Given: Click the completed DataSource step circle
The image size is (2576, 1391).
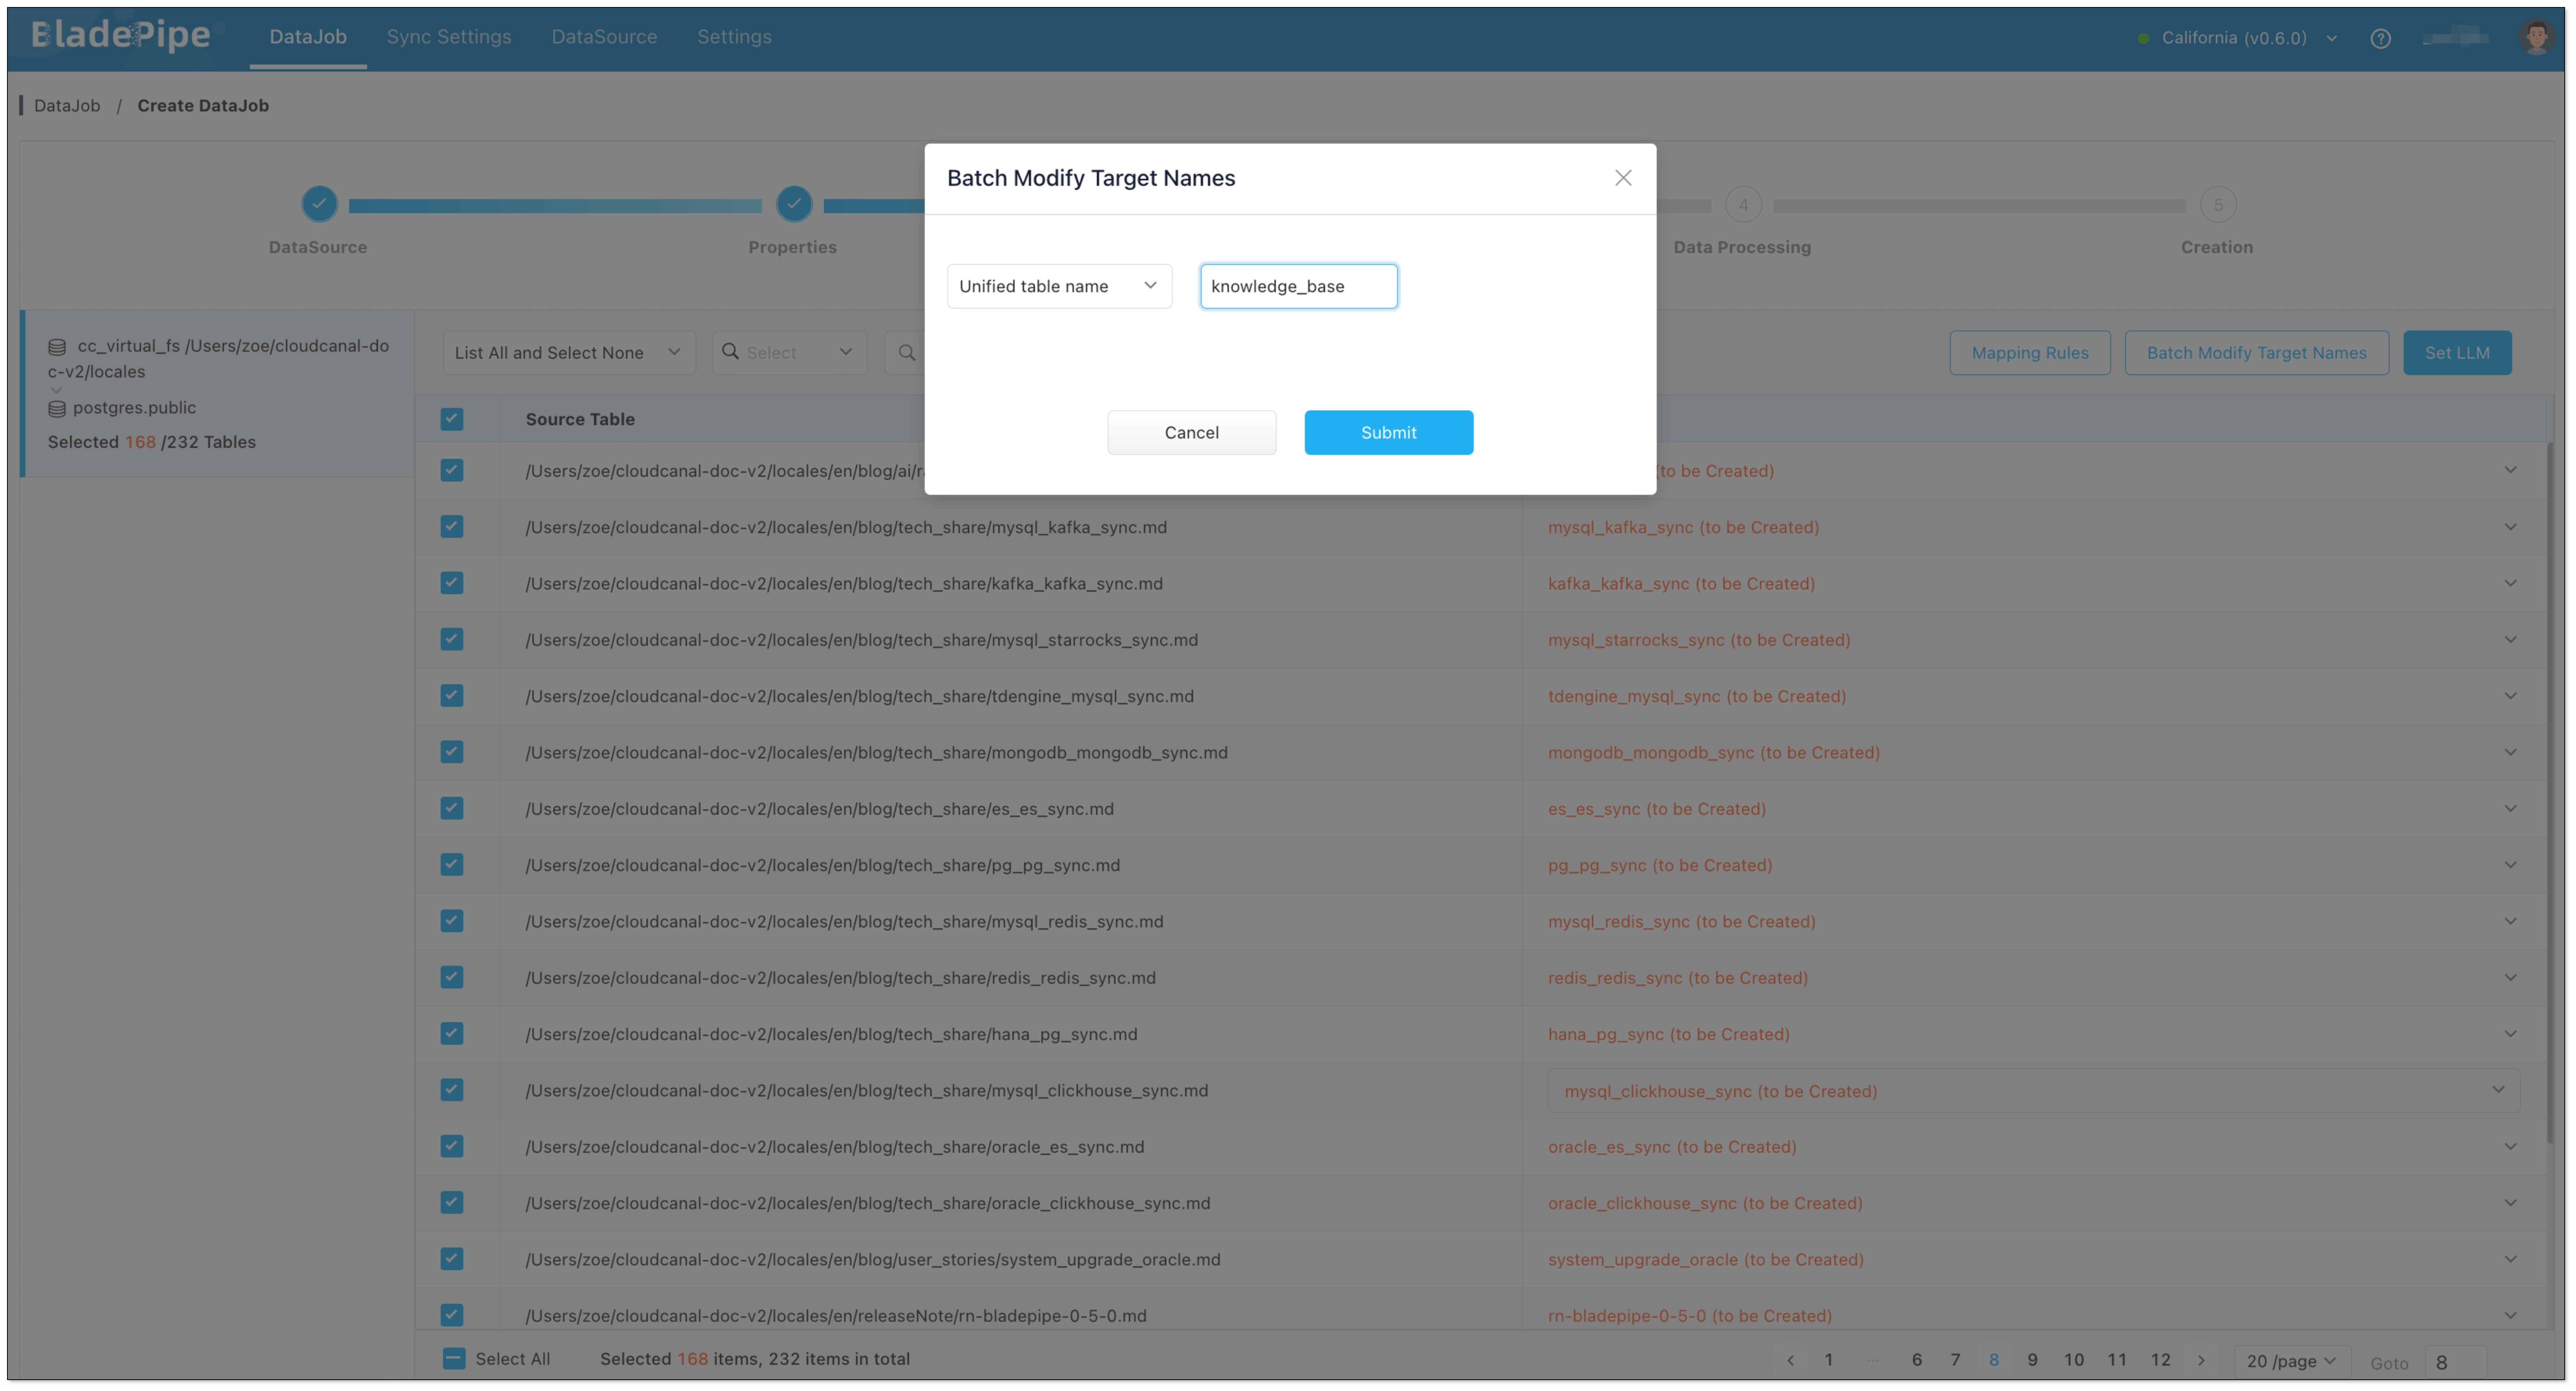Looking at the screenshot, I should pos(319,204).
